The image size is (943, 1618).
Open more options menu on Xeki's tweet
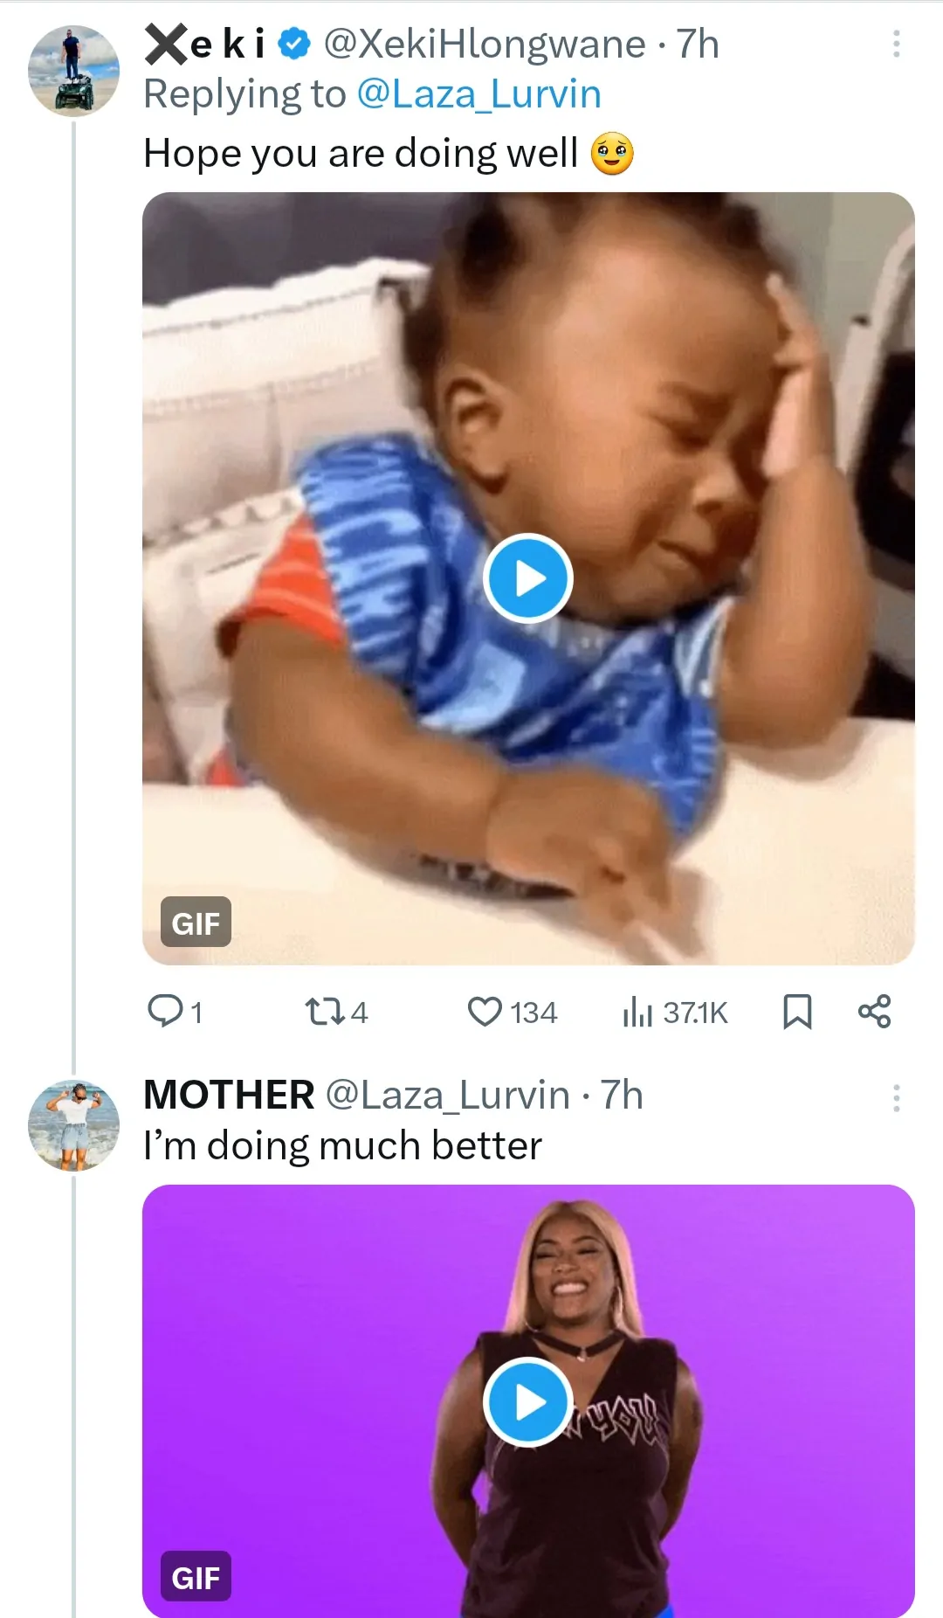tap(896, 45)
